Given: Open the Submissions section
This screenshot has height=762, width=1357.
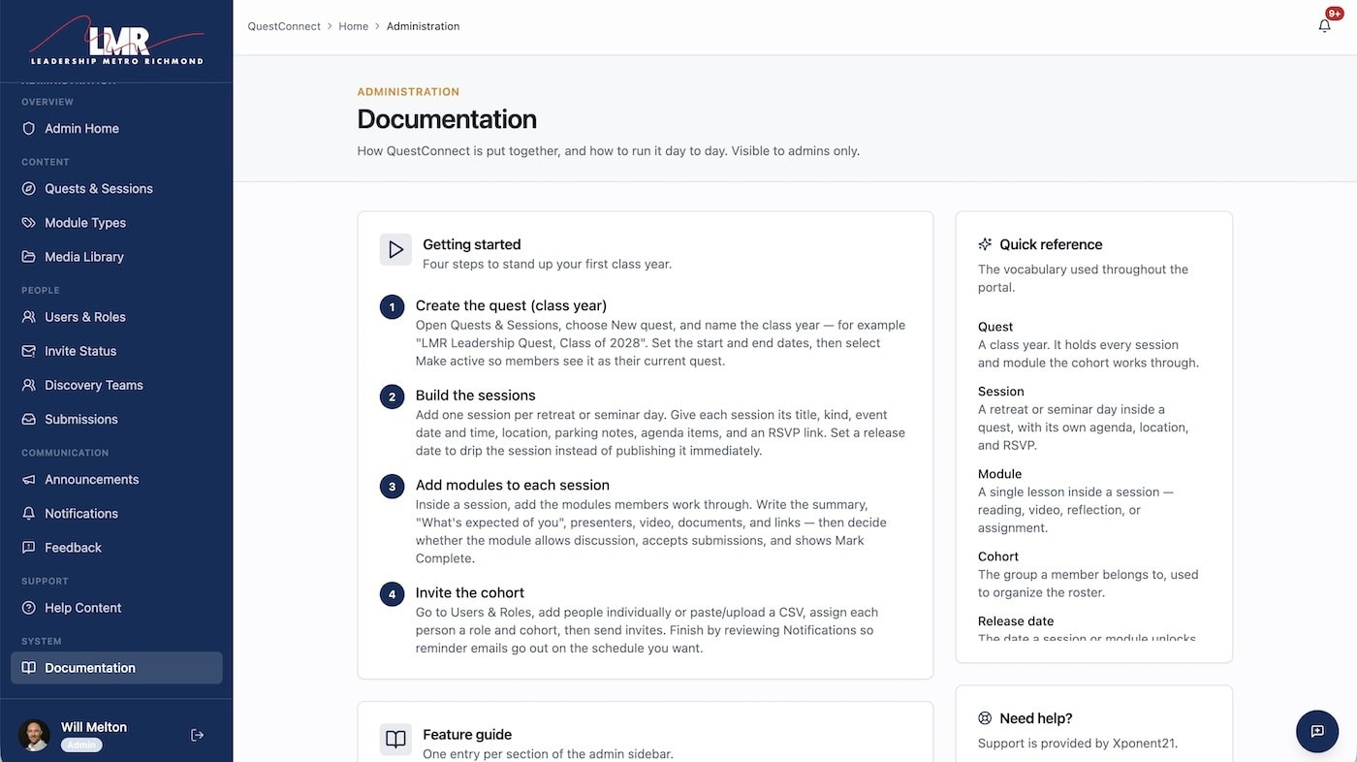Looking at the screenshot, I should [116, 420].
